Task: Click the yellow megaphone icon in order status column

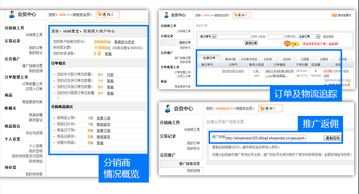Action: point(349,85)
